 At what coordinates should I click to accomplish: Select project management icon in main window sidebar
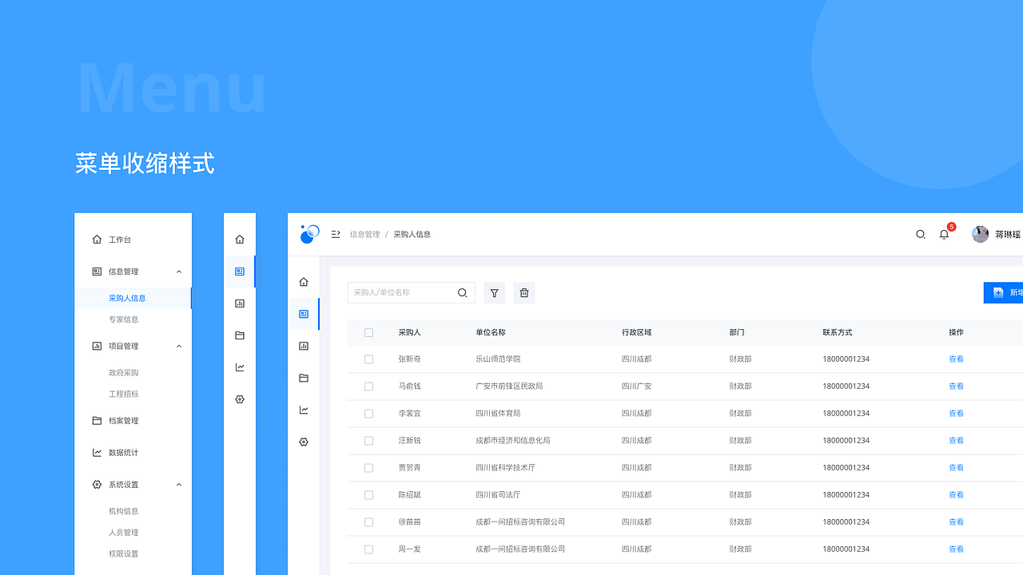coord(304,346)
